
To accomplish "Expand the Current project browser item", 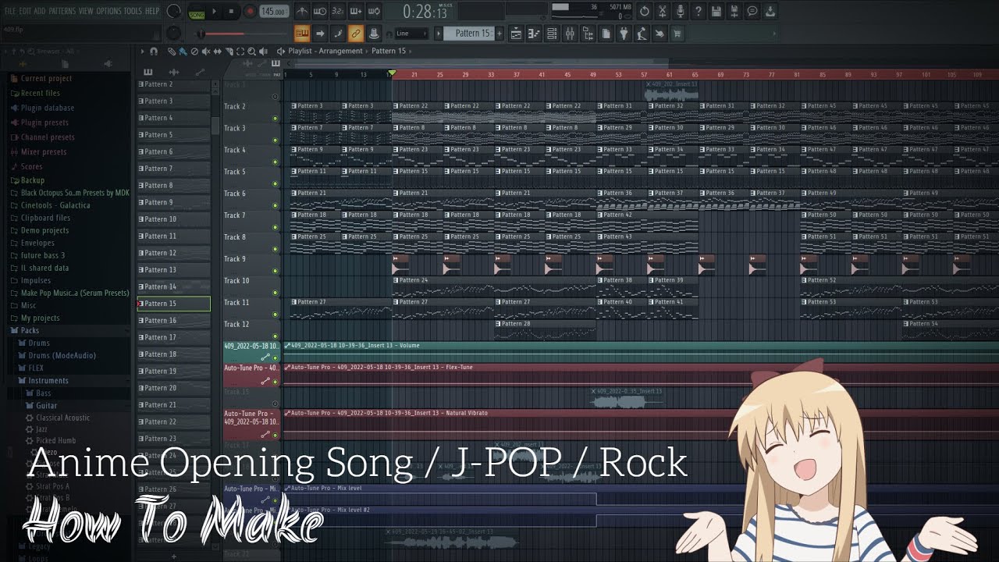I will 46,79.
